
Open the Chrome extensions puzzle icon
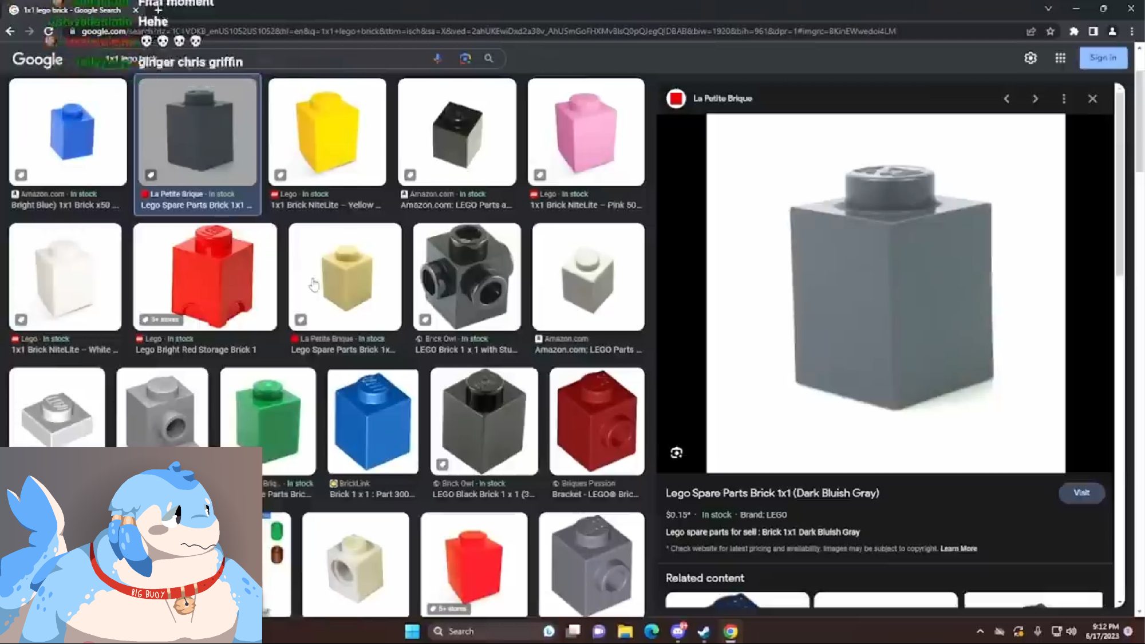pos(1073,31)
